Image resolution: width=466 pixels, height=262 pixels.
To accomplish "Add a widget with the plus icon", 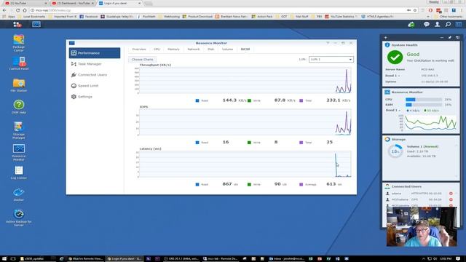I will 386,38.
